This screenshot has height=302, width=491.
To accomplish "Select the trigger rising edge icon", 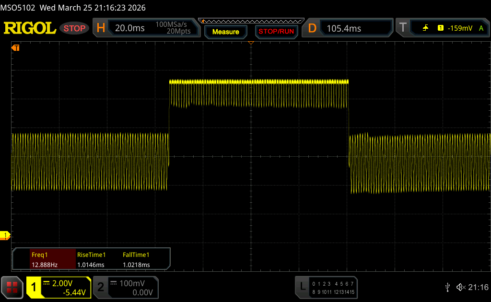I will (425, 28).
